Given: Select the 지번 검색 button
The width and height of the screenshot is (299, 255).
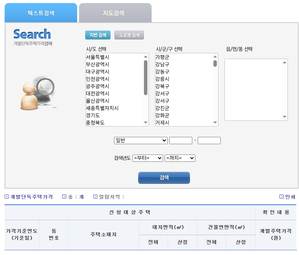Looking at the screenshot, I should click(x=98, y=35).
